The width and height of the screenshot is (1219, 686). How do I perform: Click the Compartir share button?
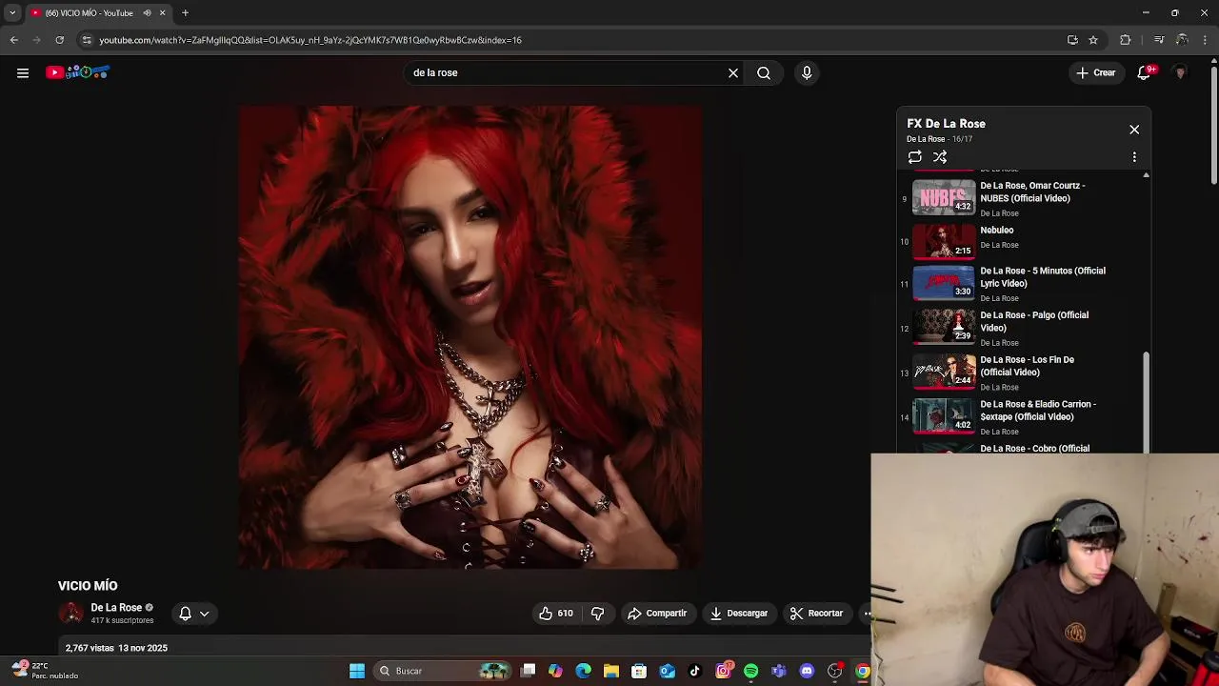[x=657, y=614]
